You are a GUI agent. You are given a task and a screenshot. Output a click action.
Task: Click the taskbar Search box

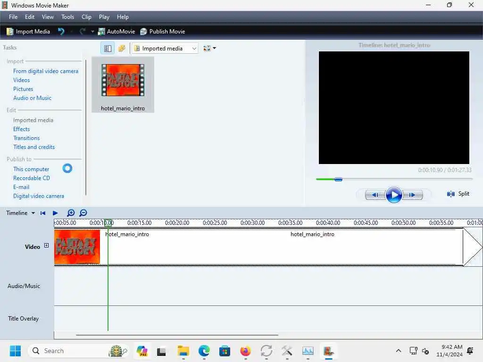click(79, 351)
